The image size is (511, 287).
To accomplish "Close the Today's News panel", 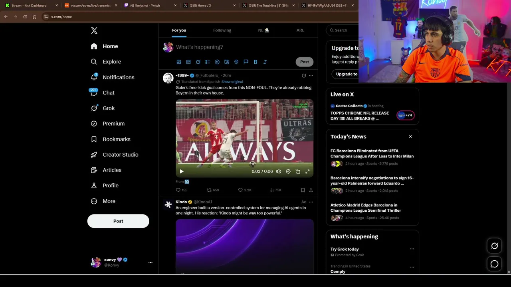I will point(410,137).
